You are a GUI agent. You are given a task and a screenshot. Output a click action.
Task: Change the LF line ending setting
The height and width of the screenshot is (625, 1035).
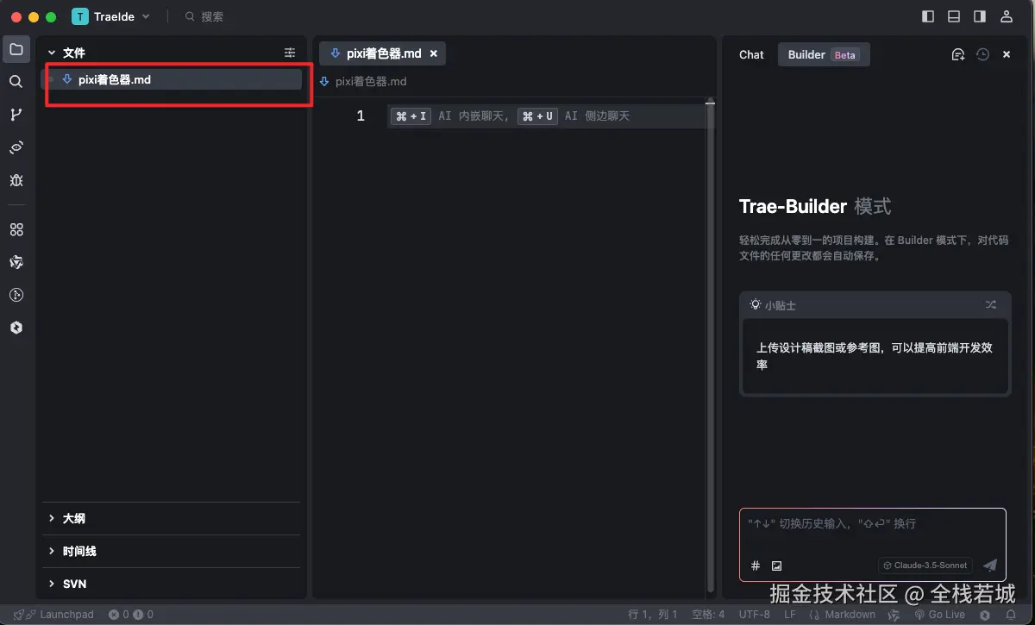click(790, 615)
